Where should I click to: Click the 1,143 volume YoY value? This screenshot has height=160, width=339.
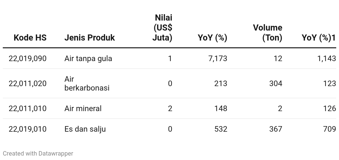326,58
